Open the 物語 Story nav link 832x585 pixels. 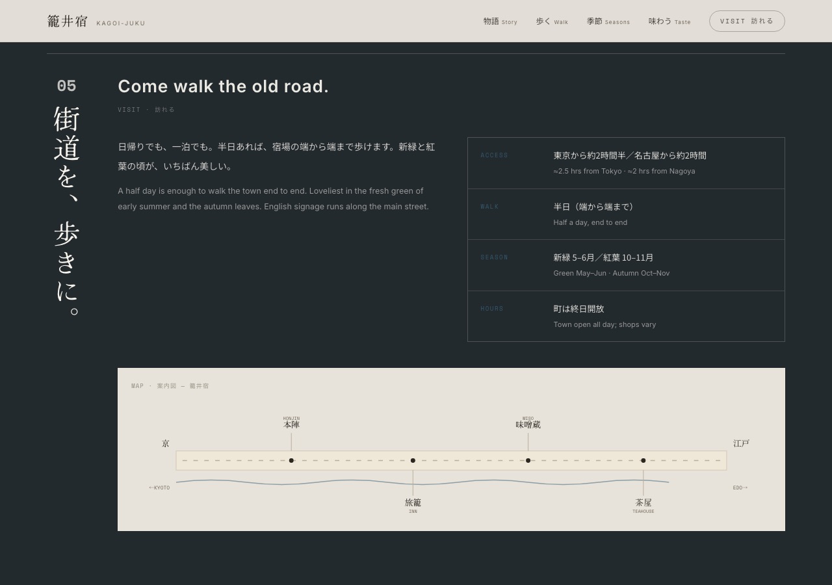click(x=500, y=21)
